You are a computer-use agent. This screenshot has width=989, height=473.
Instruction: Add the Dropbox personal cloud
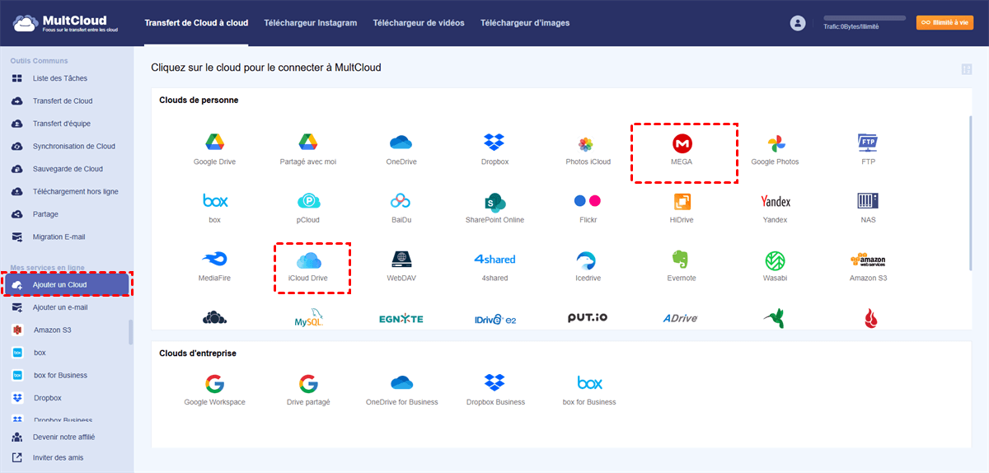pos(494,143)
